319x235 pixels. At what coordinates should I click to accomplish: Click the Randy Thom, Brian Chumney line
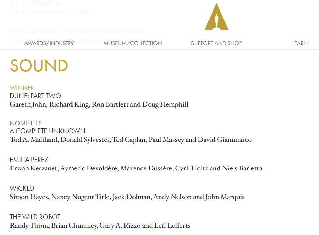coord(100,226)
